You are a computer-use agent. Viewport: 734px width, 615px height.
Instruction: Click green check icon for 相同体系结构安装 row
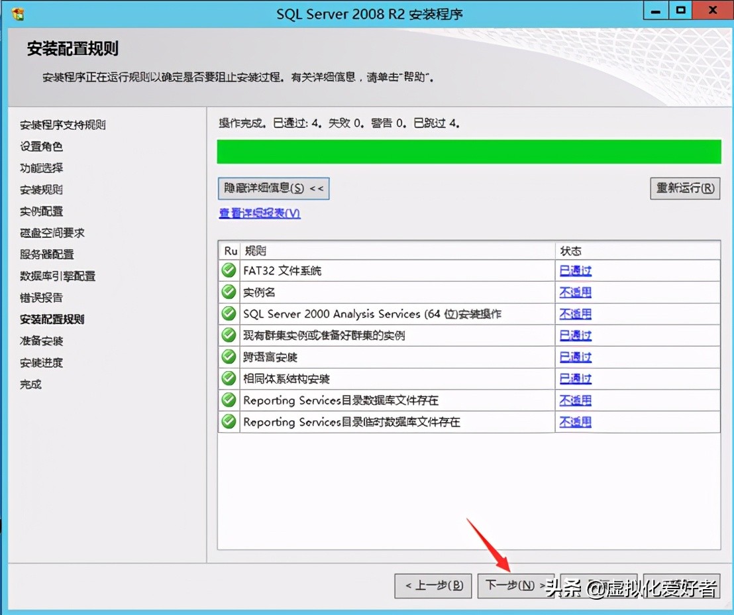click(x=229, y=378)
